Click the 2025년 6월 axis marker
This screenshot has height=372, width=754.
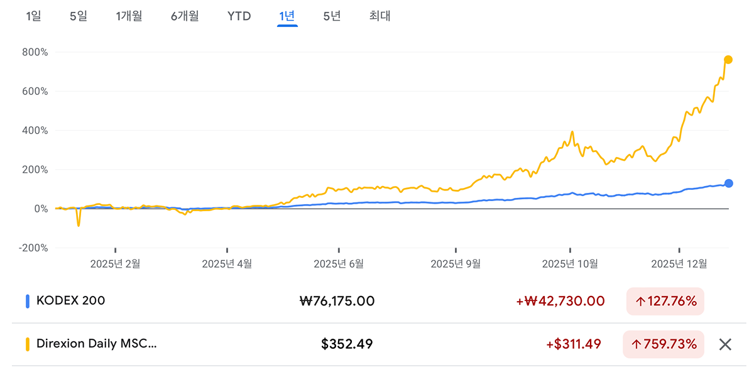click(x=339, y=263)
